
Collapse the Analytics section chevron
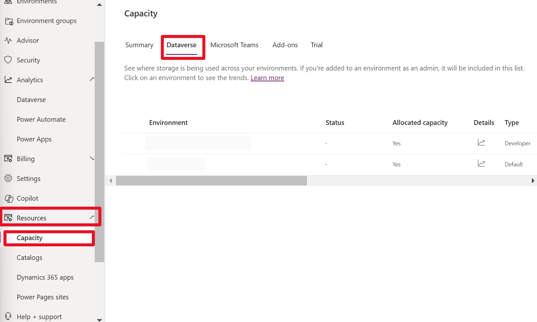(92, 79)
